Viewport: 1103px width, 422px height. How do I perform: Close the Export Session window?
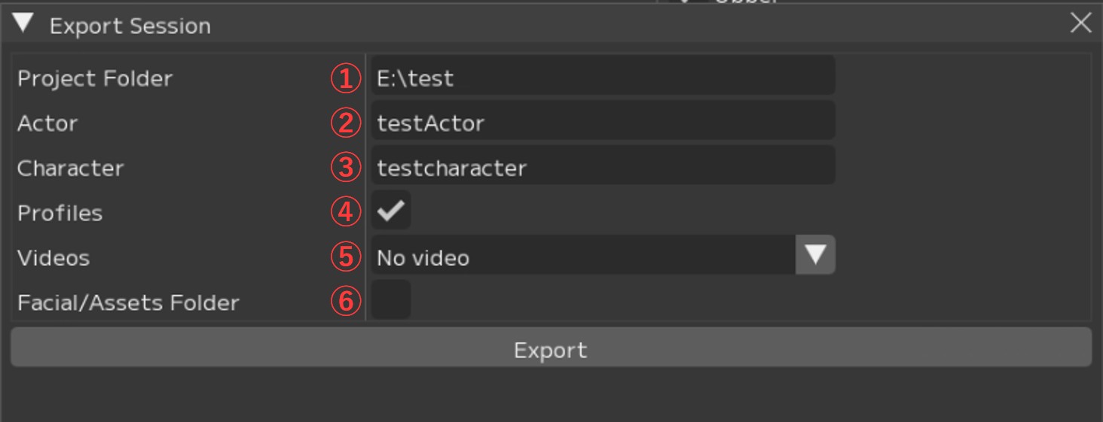tap(1080, 23)
